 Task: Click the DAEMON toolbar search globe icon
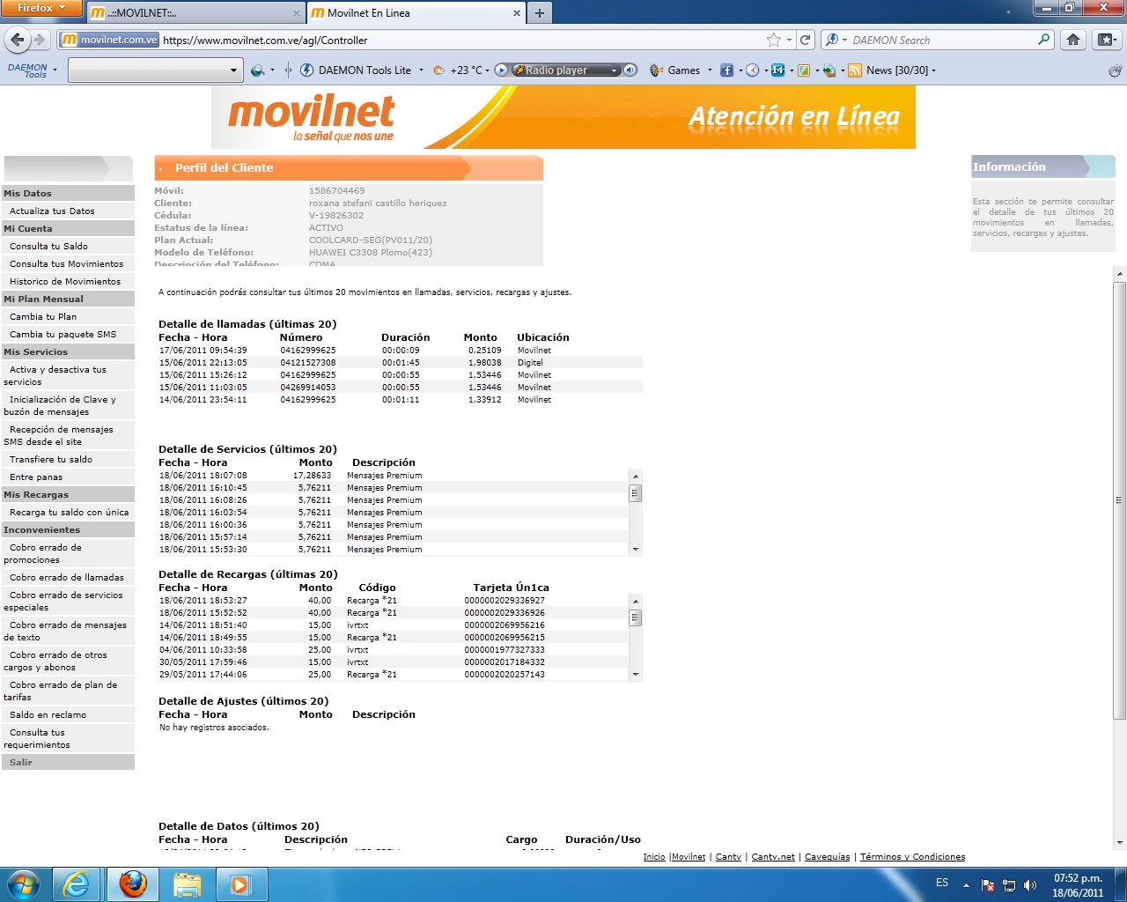[x=257, y=70]
